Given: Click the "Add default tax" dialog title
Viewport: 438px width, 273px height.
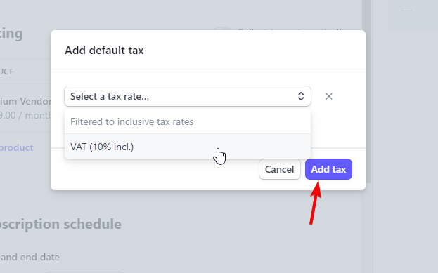Looking at the screenshot, I should tap(104, 51).
